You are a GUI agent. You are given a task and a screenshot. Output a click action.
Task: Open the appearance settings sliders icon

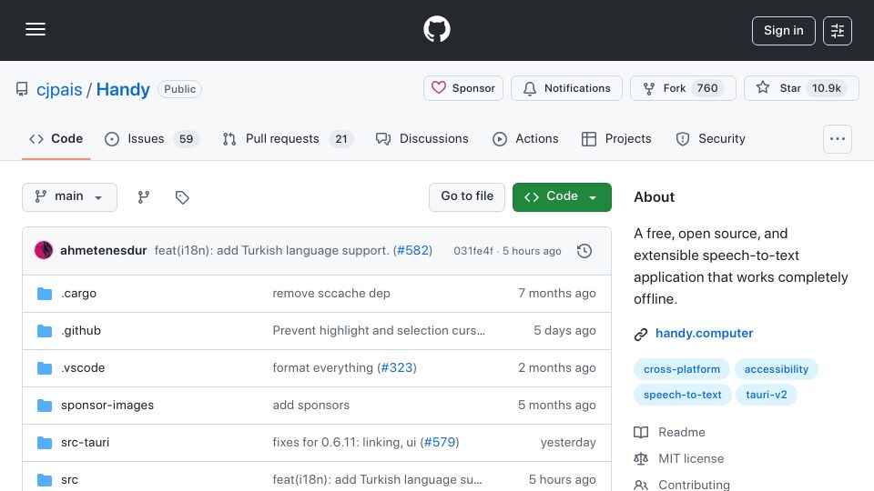[838, 31]
